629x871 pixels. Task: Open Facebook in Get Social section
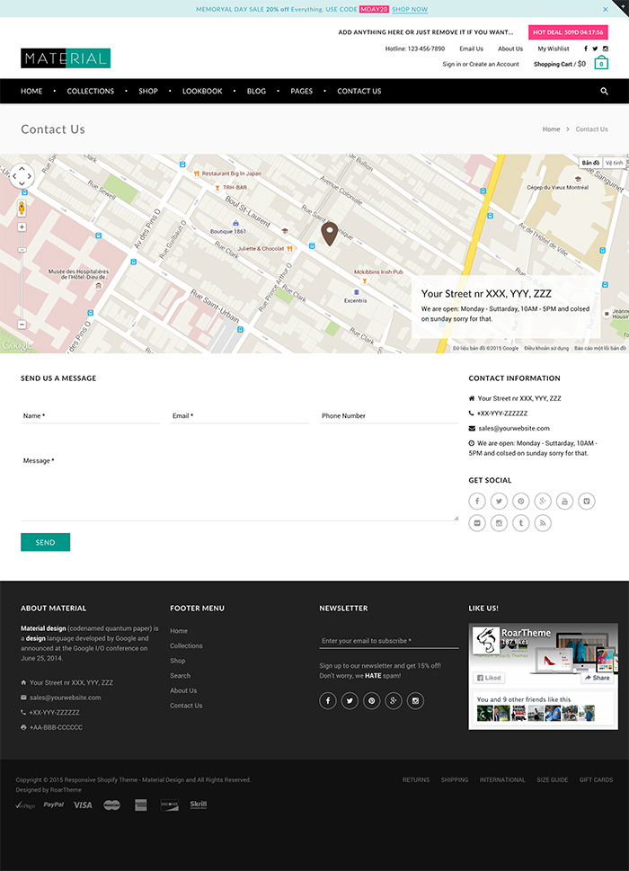(477, 501)
